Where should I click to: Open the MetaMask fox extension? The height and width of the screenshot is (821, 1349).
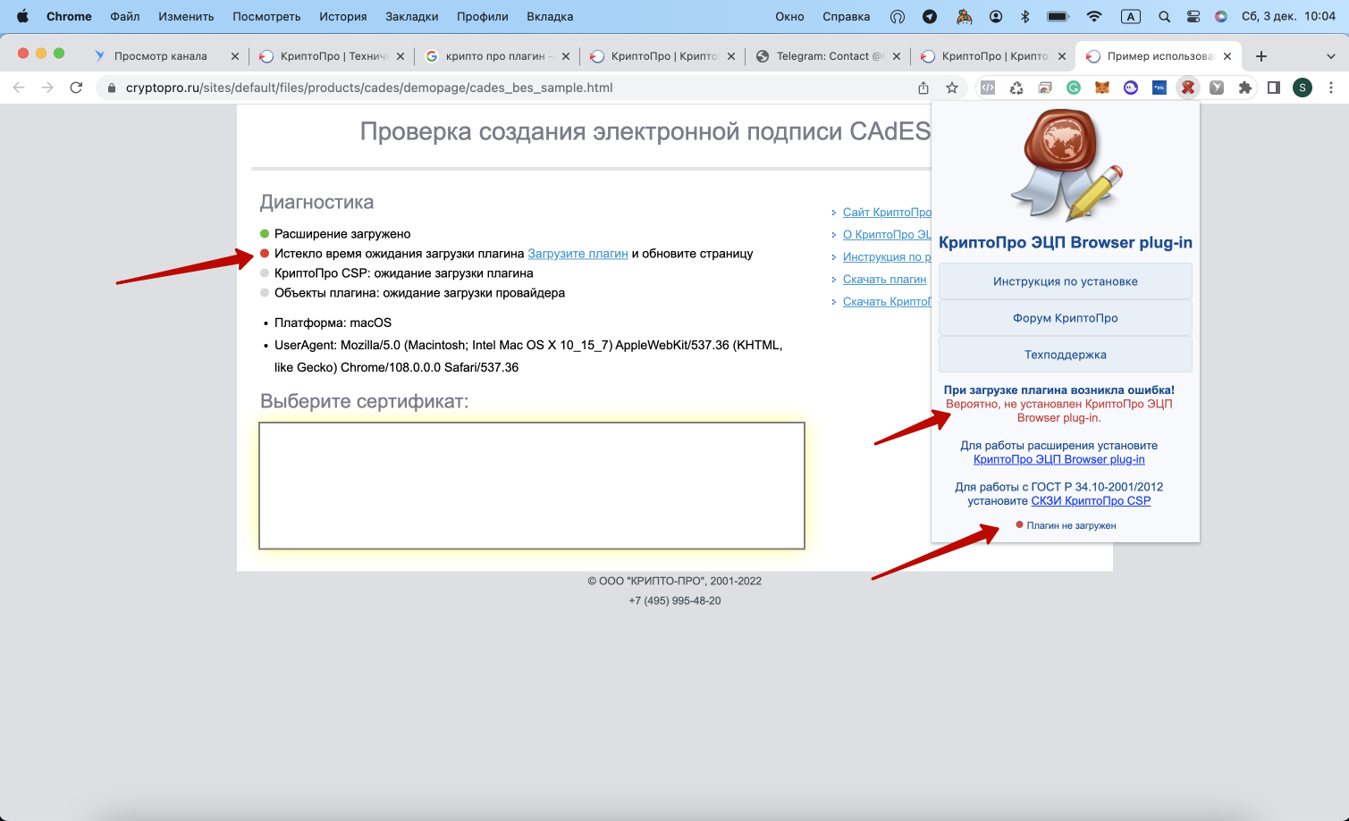point(1102,88)
